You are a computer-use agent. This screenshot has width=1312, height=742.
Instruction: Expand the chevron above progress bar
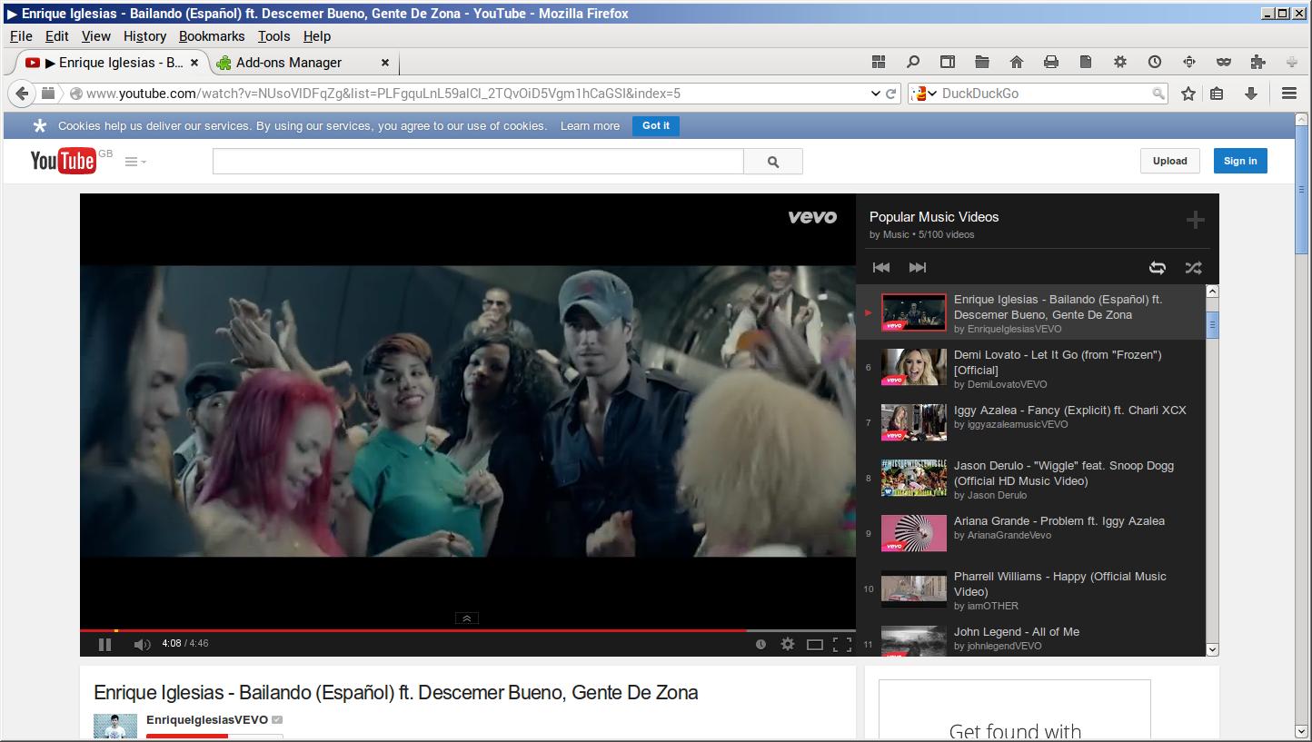(466, 618)
